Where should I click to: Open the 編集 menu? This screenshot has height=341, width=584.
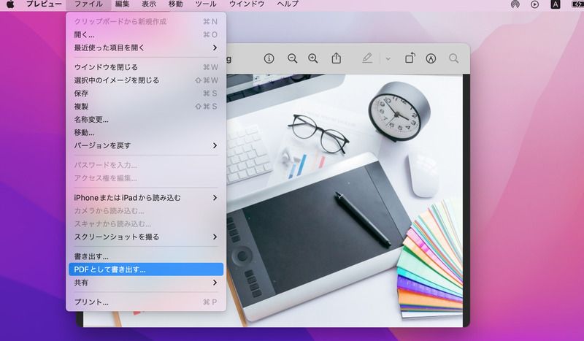[122, 4]
